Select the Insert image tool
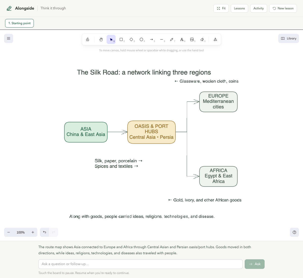303x278 pixels. click(192, 39)
